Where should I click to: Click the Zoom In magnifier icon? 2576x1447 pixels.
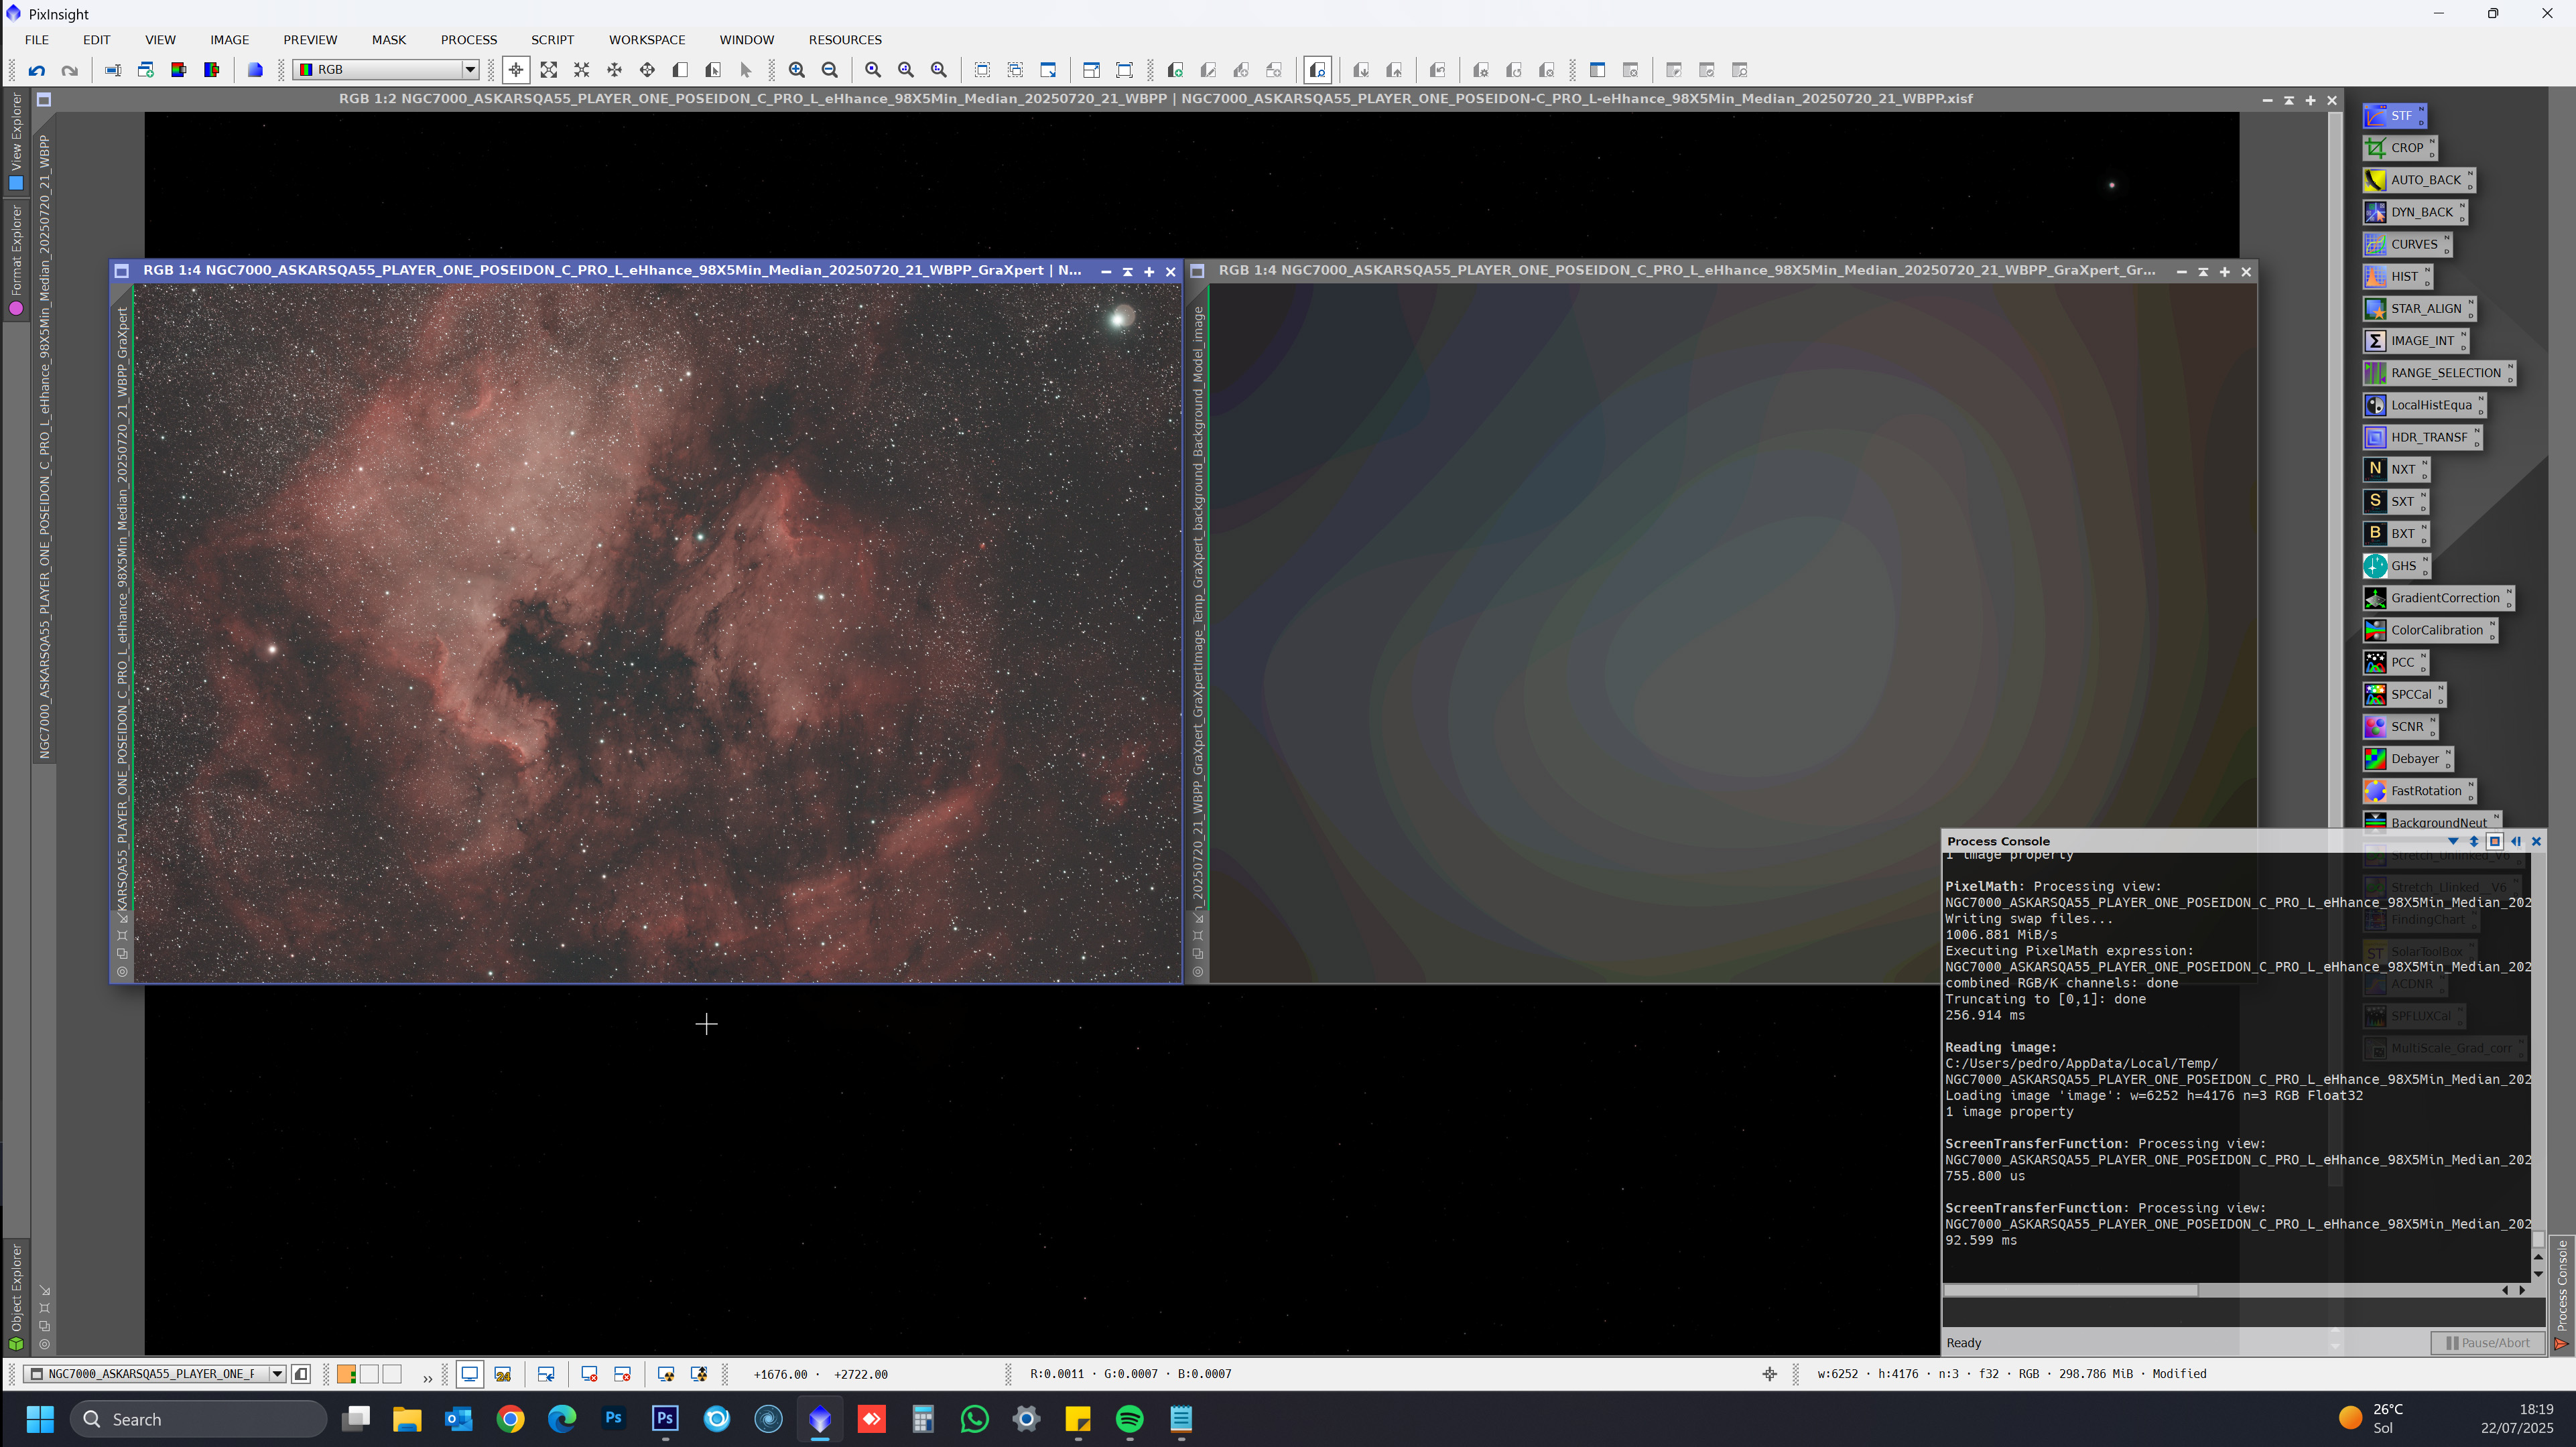coord(796,70)
